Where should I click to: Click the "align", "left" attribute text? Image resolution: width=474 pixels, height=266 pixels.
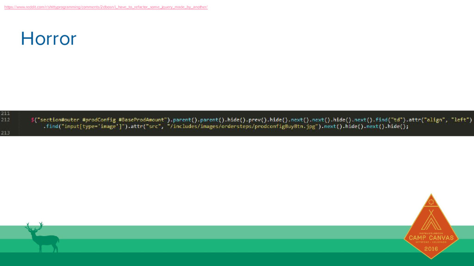pyautogui.click(x=447, y=120)
